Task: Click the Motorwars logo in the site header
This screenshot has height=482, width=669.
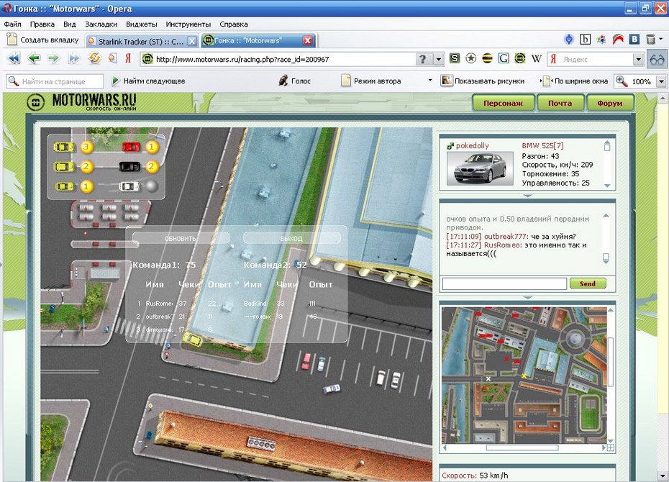Action: pyautogui.click(x=81, y=102)
